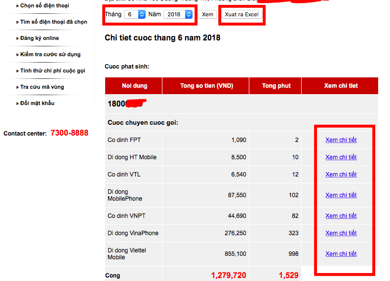Click the Tong phut column header
Image resolution: width=390 pixels, height=281 pixels.
point(275,86)
